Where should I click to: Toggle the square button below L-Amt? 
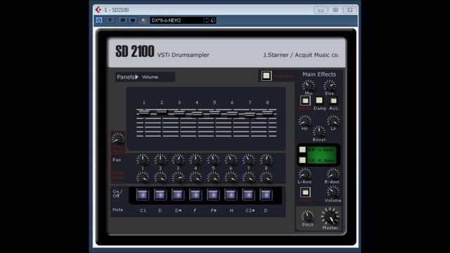[x=305, y=192]
